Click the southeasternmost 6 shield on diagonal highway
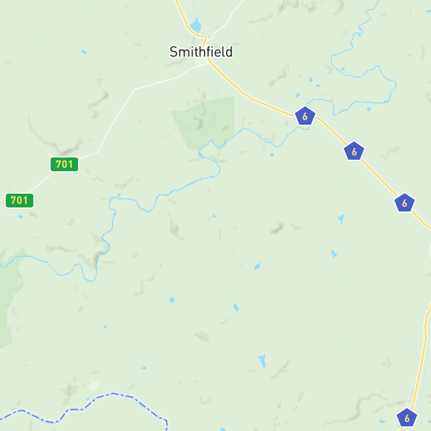 pyautogui.click(x=405, y=203)
